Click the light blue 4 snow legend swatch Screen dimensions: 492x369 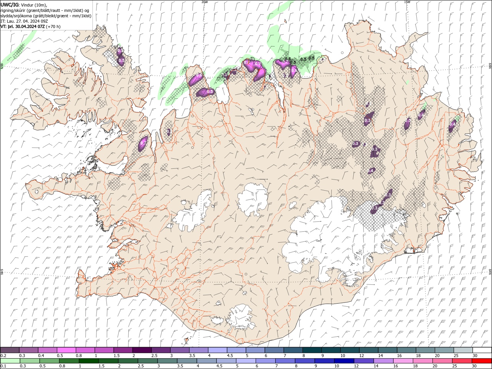217,350
